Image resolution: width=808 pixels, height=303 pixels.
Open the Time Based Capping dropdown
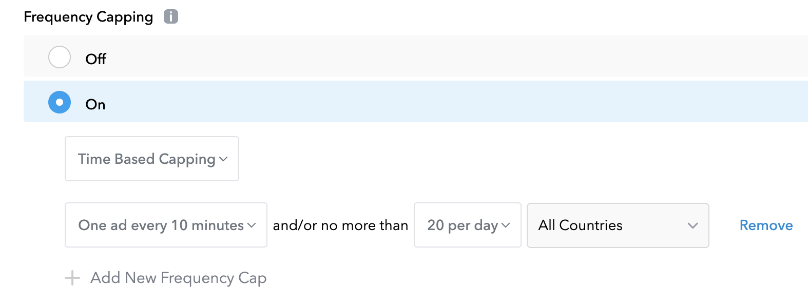(151, 159)
